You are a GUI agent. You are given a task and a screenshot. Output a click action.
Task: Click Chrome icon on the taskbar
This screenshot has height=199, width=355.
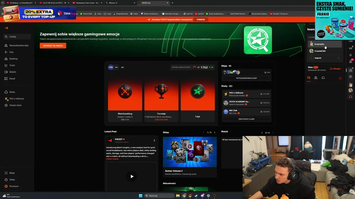[x=184, y=196]
